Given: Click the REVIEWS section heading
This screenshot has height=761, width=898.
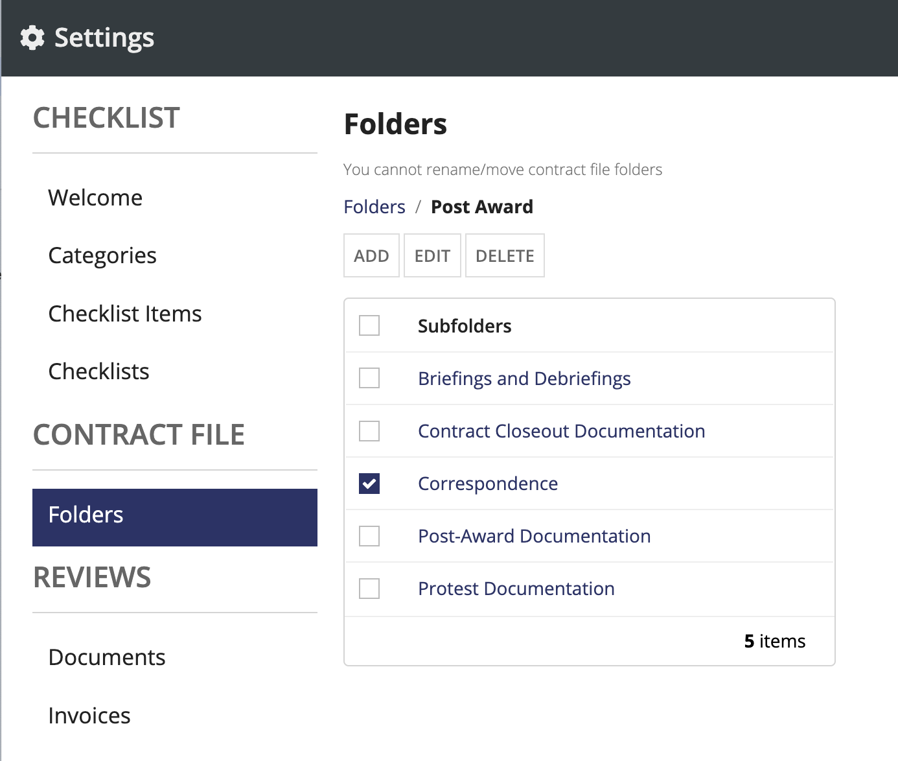Looking at the screenshot, I should [92, 578].
